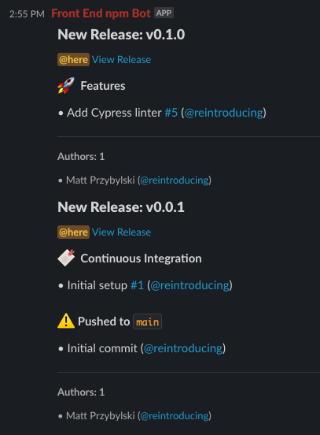
Task: Click the APP badge next to bot name
Action: click(x=164, y=13)
